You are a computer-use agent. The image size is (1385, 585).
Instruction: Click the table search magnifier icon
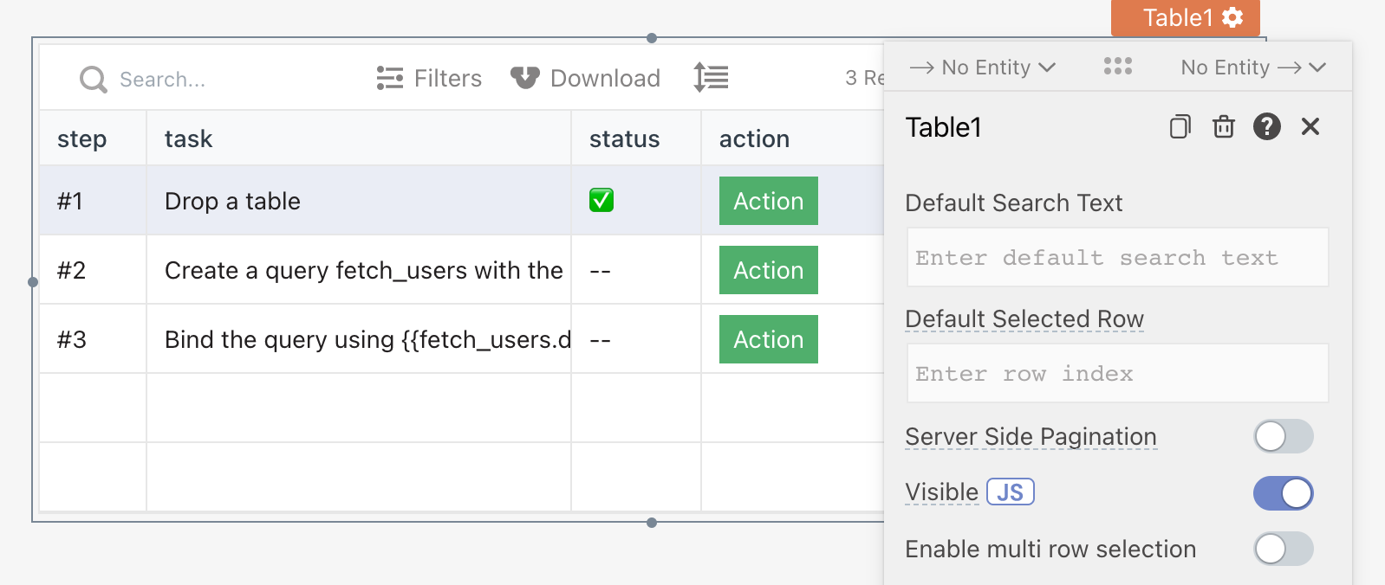(93, 80)
